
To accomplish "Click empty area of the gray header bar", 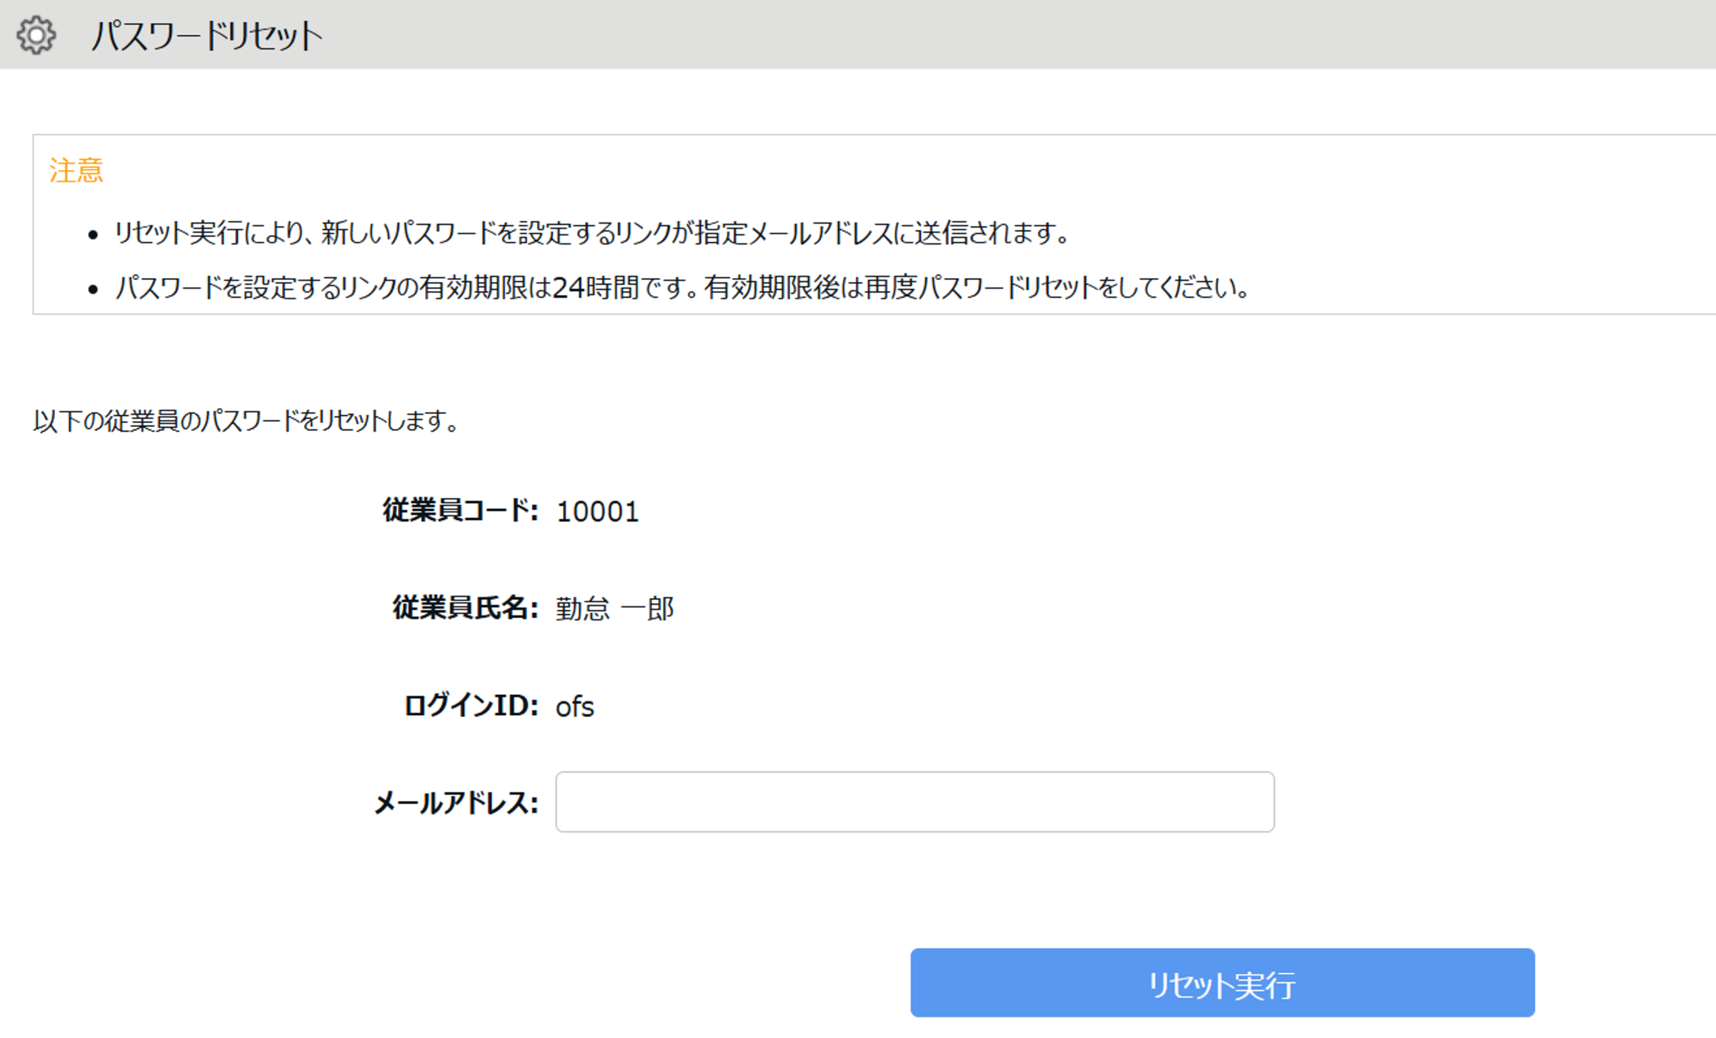I will [975, 35].
